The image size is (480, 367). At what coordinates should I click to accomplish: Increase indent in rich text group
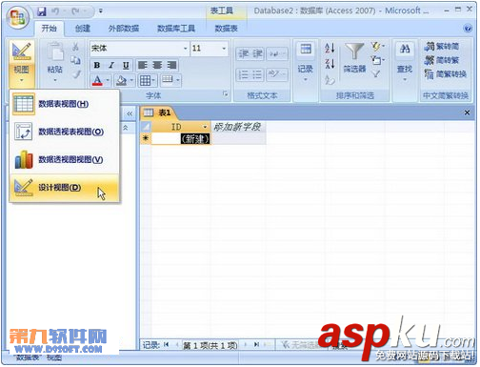(x=257, y=53)
